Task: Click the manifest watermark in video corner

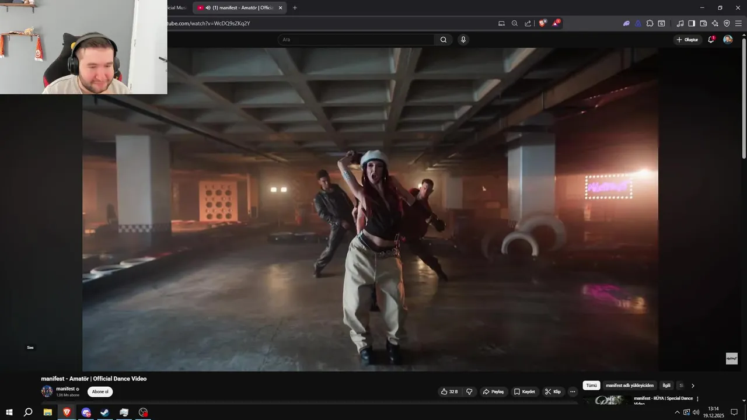Action: [732, 359]
